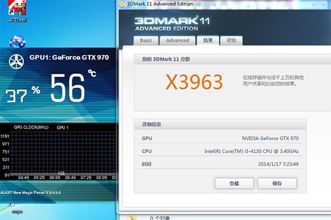Open the ATITool desktop shortcut
331x220 pixels.
(x=17, y=10)
